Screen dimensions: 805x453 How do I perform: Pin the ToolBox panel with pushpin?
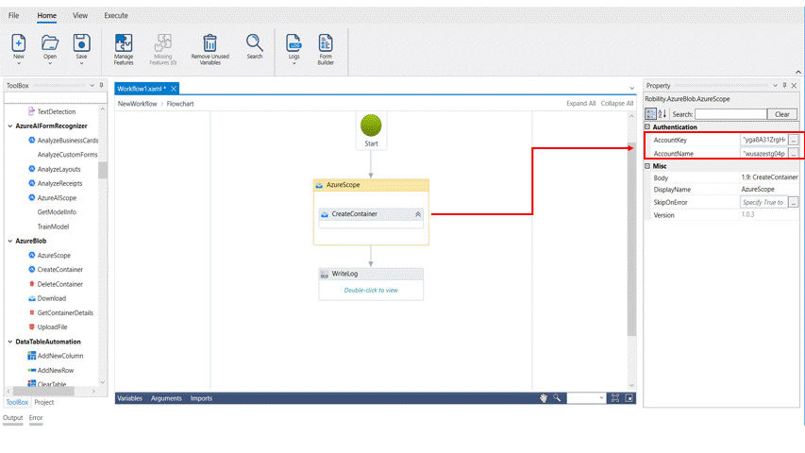click(x=102, y=86)
